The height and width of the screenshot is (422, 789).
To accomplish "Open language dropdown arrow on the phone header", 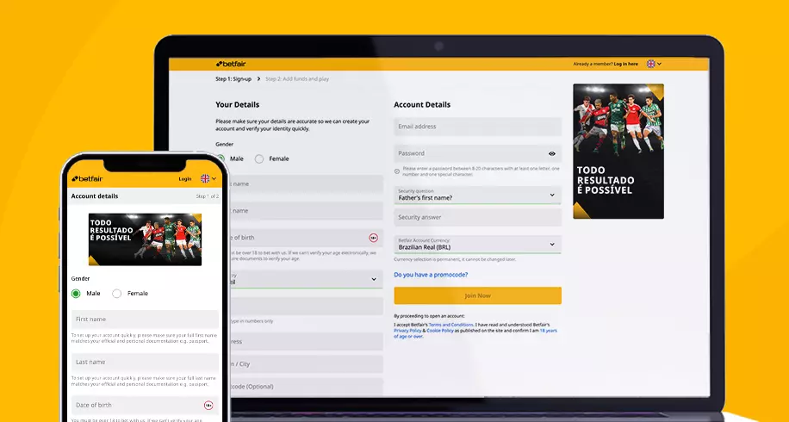I will [214, 178].
